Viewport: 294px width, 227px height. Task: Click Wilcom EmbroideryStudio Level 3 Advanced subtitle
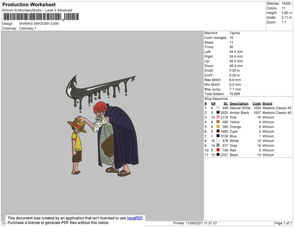(x=37, y=10)
